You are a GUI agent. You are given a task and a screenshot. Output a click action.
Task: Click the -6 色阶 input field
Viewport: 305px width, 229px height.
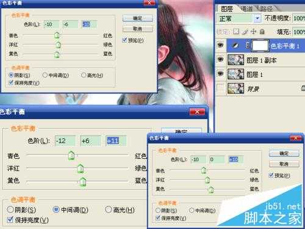(x=70, y=24)
